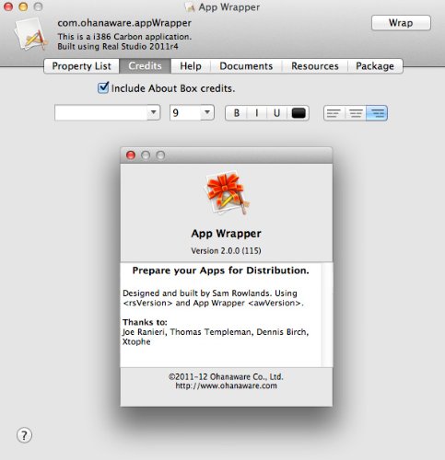Toggle bold formatting
445x460 pixels.
236,113
